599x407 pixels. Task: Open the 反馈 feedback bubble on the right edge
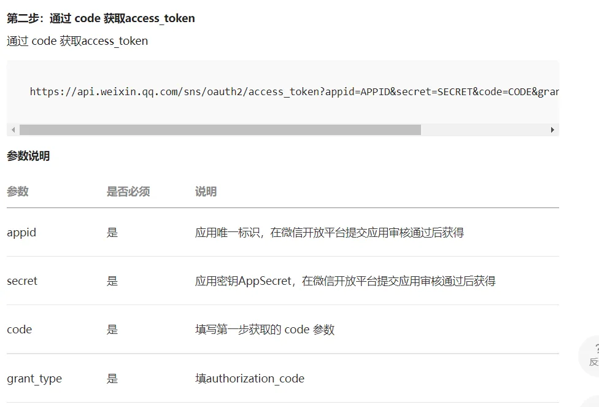594,361
